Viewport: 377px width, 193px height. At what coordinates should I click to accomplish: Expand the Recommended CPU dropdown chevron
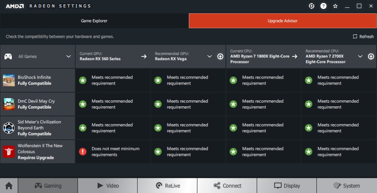[x=360, y=56]
